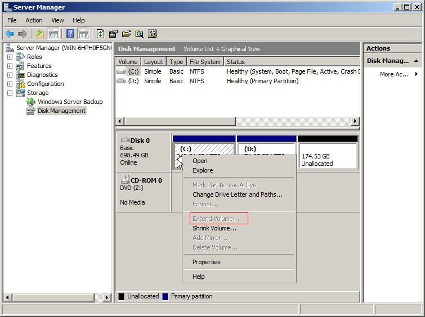Click the Refresh toolbar icon
Image resolution: width=425 pixels, height=317 pixels.
tap(101, 34)
